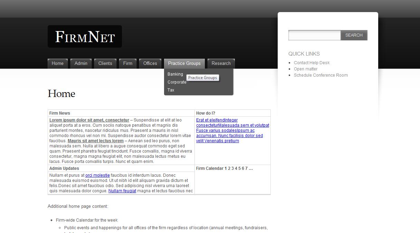Open Contact Help Desk quick link
Viewport: 420px width, 233px height.
pos(312,63)
